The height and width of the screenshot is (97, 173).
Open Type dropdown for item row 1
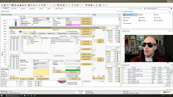tap(28, 40)
